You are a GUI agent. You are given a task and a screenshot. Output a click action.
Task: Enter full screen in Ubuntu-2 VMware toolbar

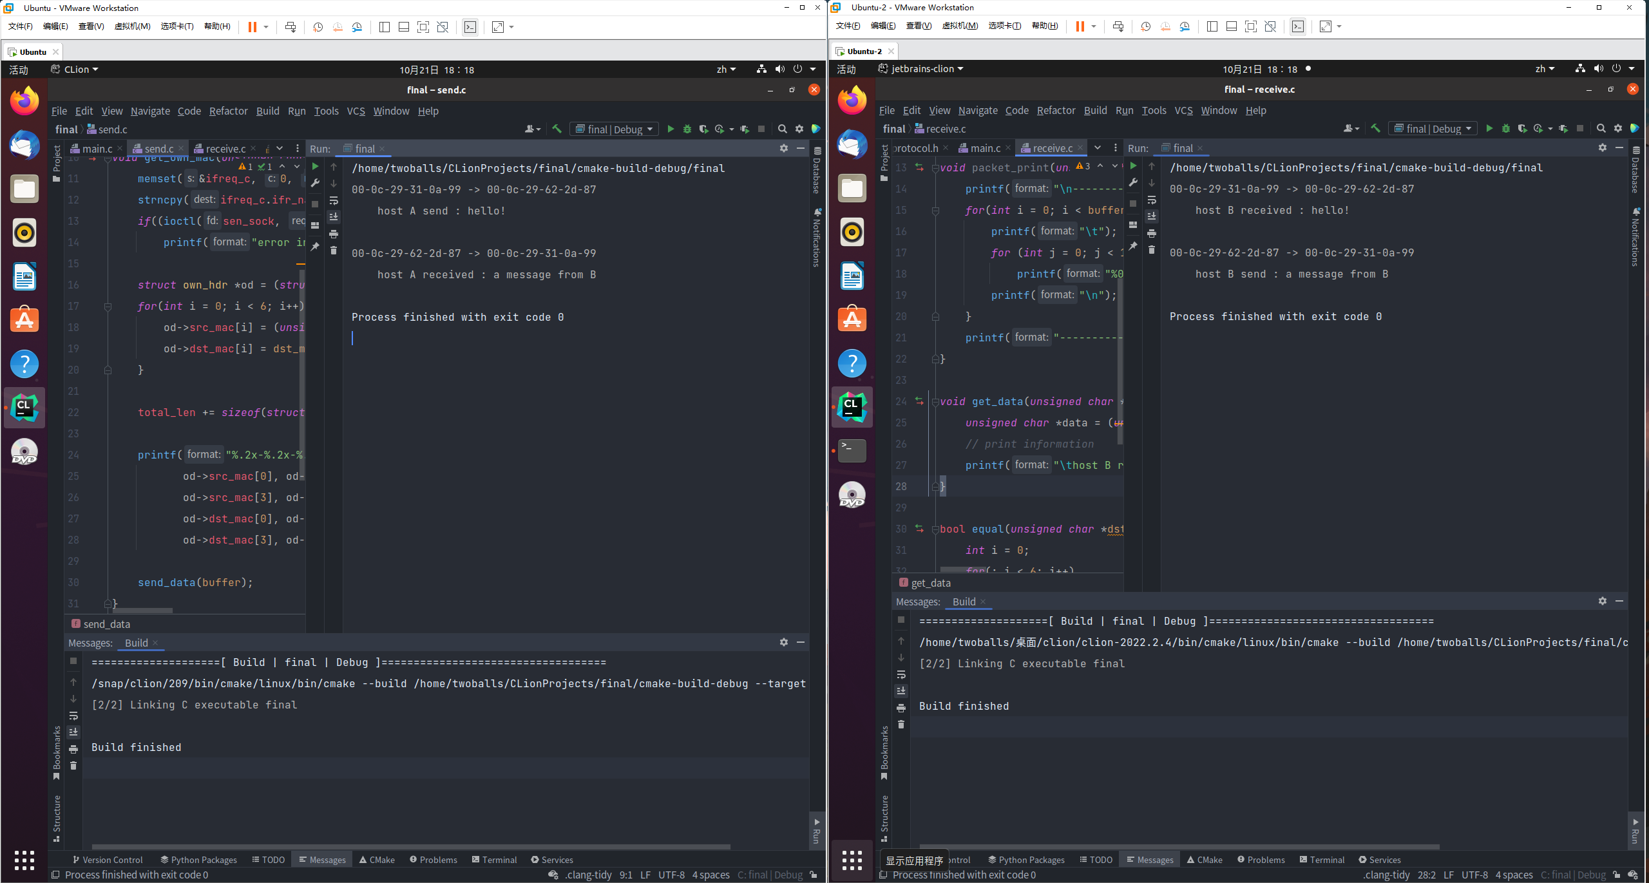pyautogui.click(x=1251, y=26)
